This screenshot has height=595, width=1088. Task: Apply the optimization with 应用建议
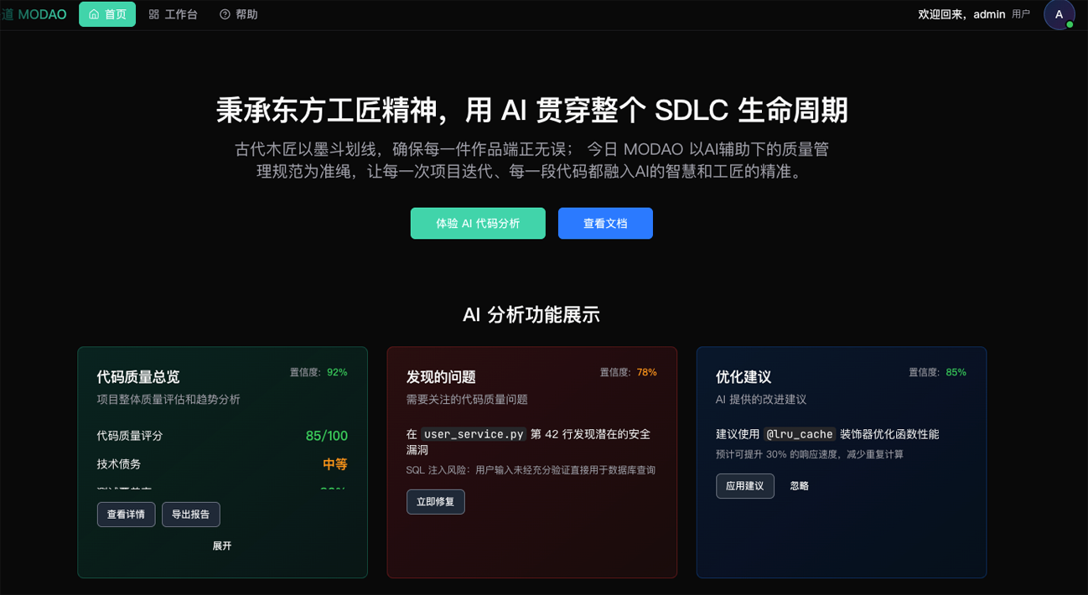coord(744,486)
